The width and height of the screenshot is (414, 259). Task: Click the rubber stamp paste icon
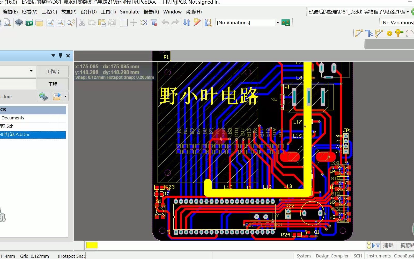[x=112, y=23]
